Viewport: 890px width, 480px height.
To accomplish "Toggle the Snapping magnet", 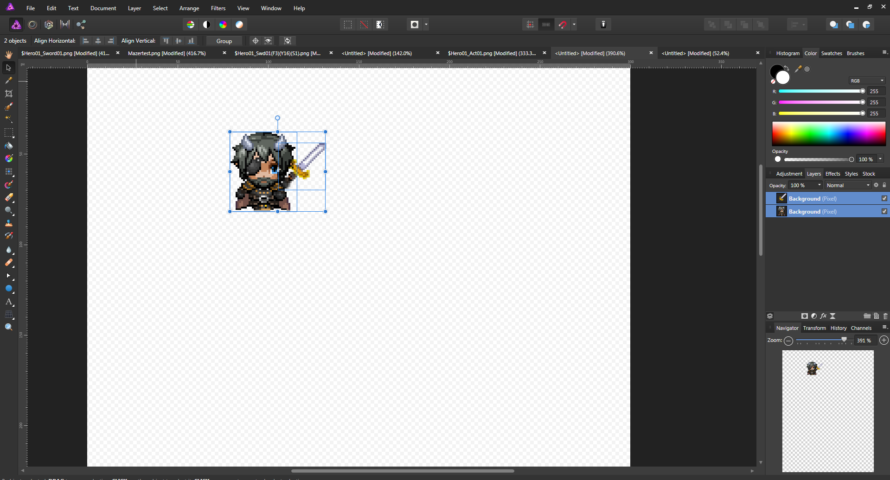I will [563, 25].
